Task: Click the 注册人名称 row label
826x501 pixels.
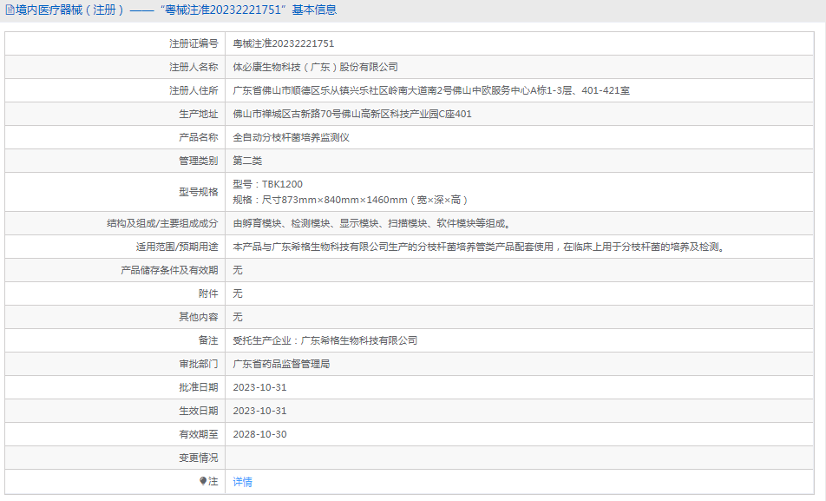Action: click(193, 67)
